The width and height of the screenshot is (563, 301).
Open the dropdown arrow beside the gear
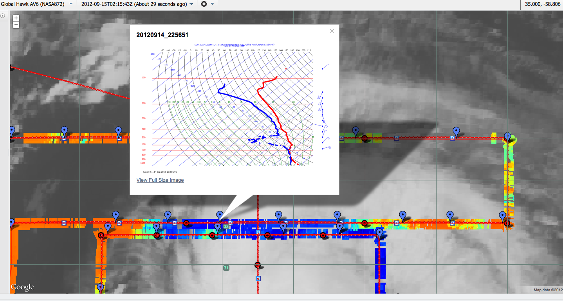(x=213, y=4)
